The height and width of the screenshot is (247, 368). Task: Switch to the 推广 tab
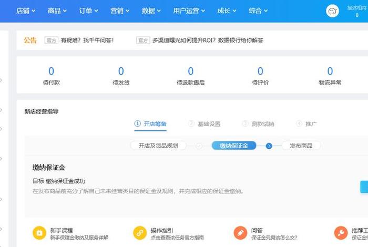tap(306, 124)
